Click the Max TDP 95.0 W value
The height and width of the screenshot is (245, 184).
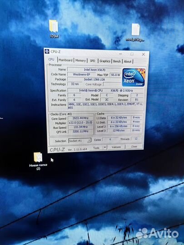115,75
